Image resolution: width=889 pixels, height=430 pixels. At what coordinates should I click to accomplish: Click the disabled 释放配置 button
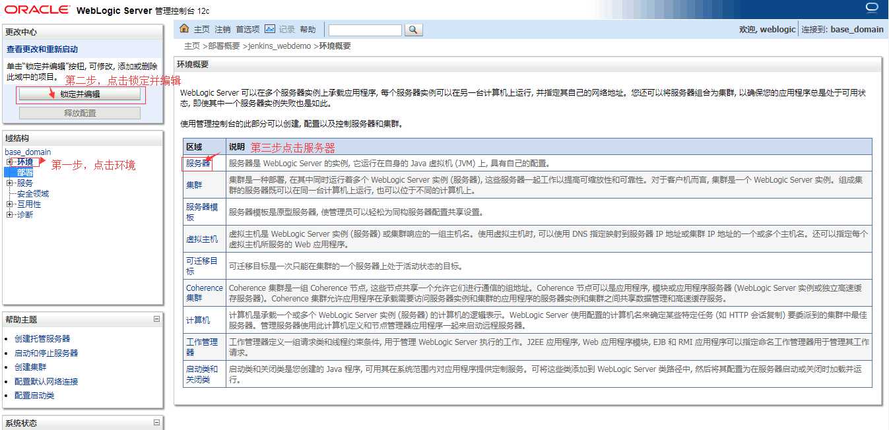click(80, 113)
